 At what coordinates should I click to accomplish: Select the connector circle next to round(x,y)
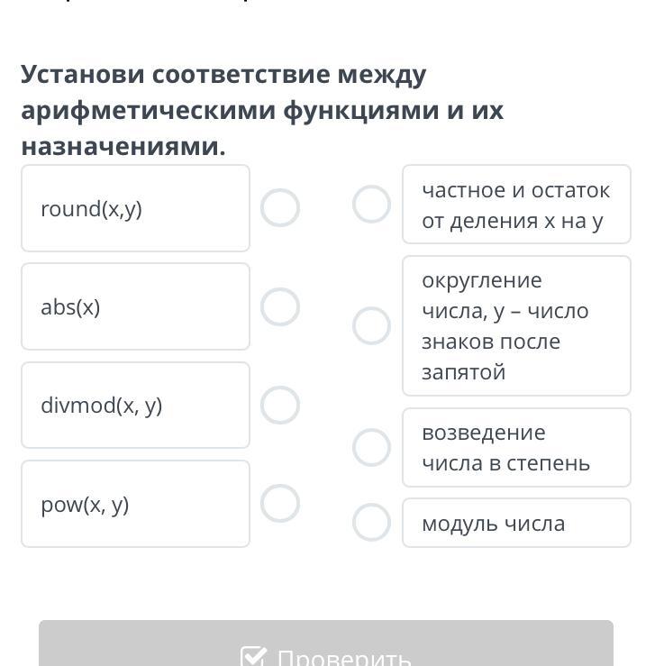pyautogui.click(x=280, y=208)
